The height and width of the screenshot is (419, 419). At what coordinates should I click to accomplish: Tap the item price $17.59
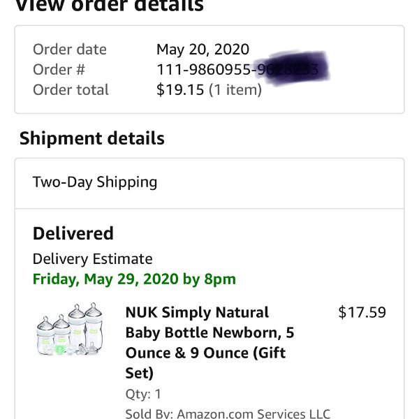[x=362, y=312]
